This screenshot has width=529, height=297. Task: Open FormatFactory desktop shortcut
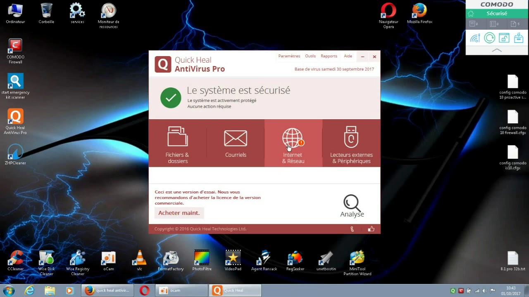171,261
